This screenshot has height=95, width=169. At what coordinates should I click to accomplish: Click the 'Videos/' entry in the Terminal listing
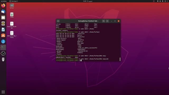pos(80,53)
